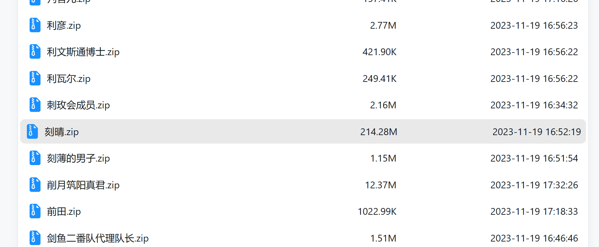This screenshot has height=247, width=599.
Task: Click the 剑鱼二番队代理队长.zip file name
Action: [x=98, y=238]
